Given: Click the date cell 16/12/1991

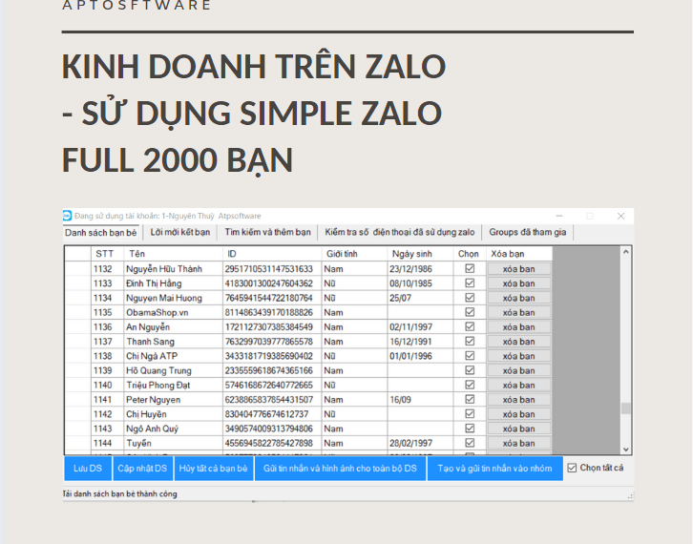Looking at the screenshot, I should 420,342.
